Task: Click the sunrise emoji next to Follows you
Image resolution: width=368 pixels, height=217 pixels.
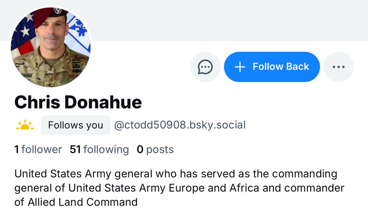Action: [x=24, y=125]
